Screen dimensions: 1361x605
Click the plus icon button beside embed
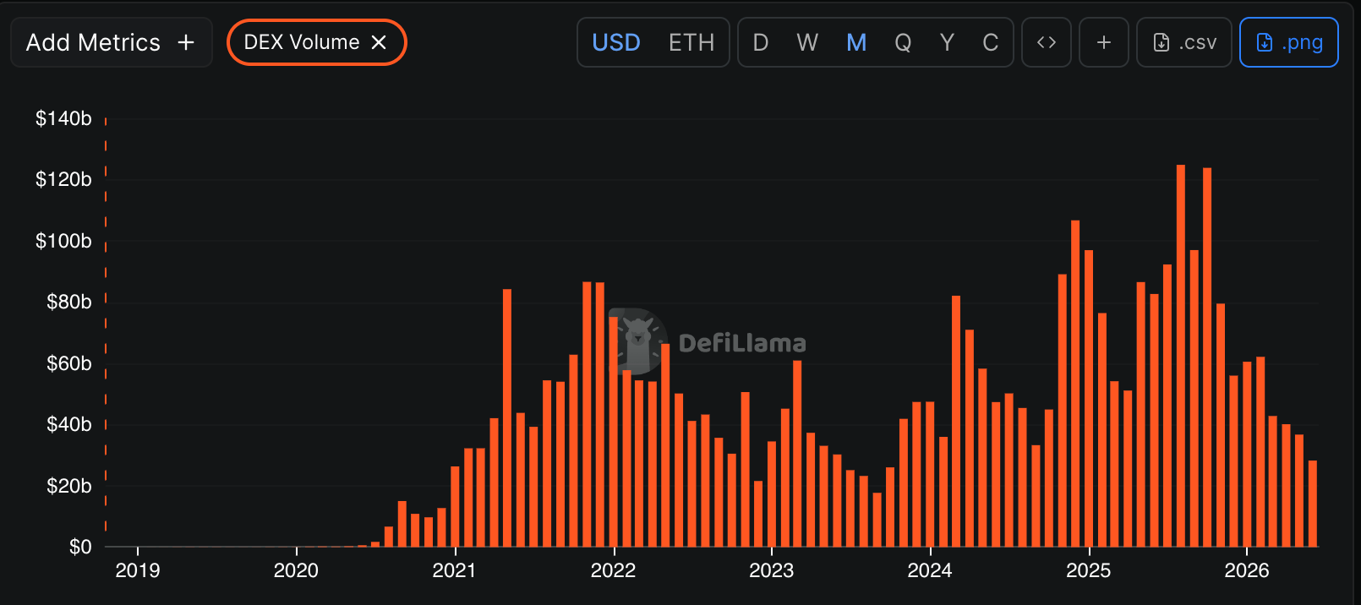[1104, 42]
